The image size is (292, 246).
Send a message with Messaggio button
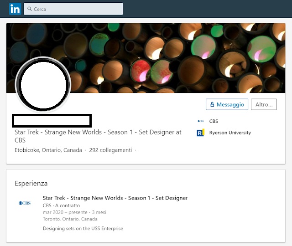pyautogui.click(x=227, y=104)
